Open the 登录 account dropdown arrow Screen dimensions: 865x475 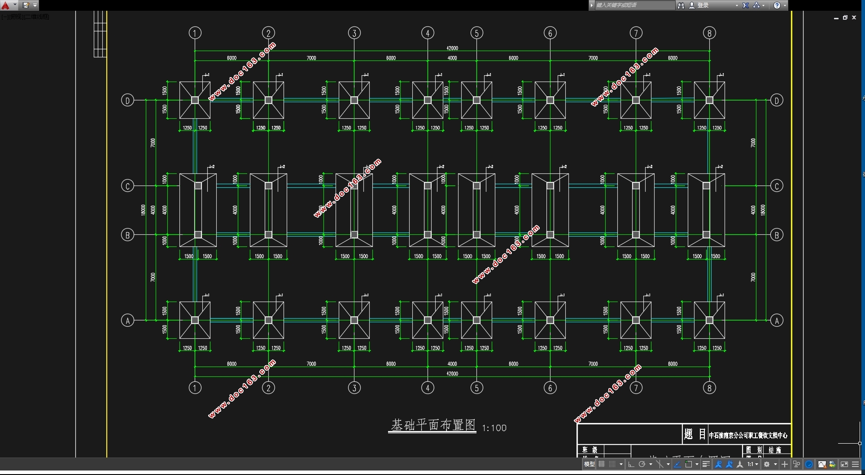pos(737,6)
